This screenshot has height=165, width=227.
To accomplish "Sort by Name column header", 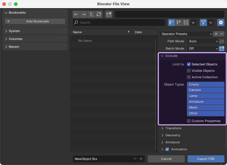I will click(101, 32).
